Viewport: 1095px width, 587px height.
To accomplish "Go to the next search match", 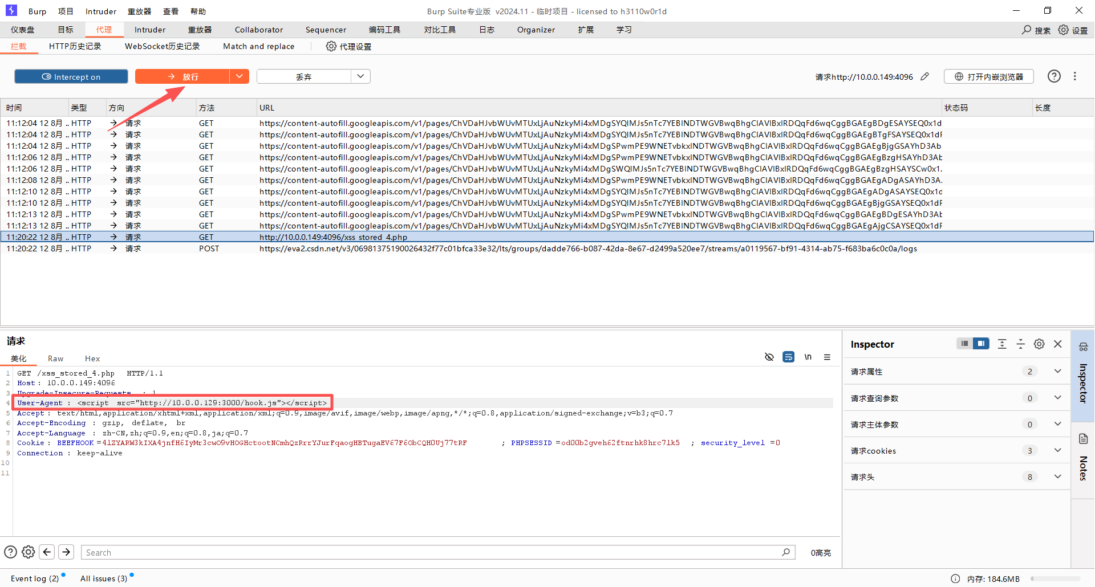I will click(x=66, y=552).
